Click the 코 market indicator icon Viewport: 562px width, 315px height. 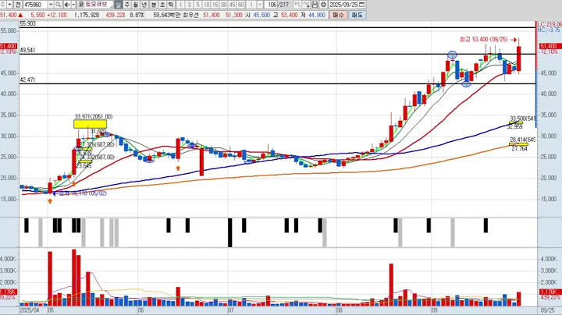pyautogui.click(x=81, y=5)
